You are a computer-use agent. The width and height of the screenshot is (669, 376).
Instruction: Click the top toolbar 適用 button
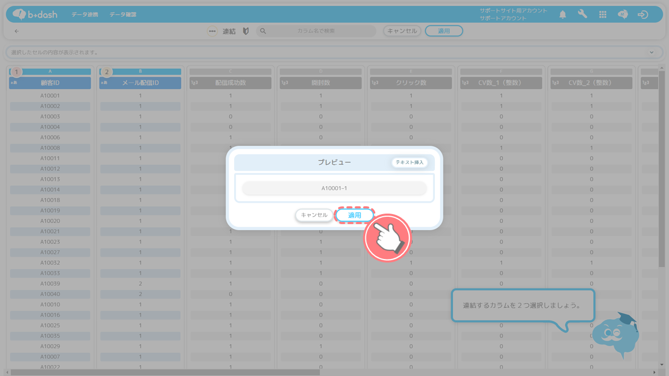point(444,31)
